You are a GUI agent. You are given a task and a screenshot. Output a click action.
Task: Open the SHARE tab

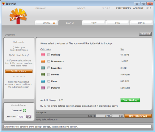point(141,23)
